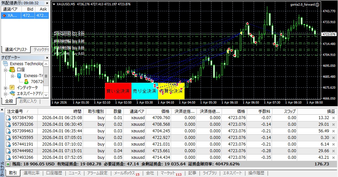Switch to the お気に入り Navigator tab
Screen dimensions: 338x177
(x=28, y=101)
